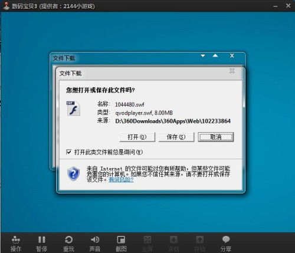Viewport: 295px width, 253px height.
Task: Take a screenshot with 截图
Action: click(121, 244)
